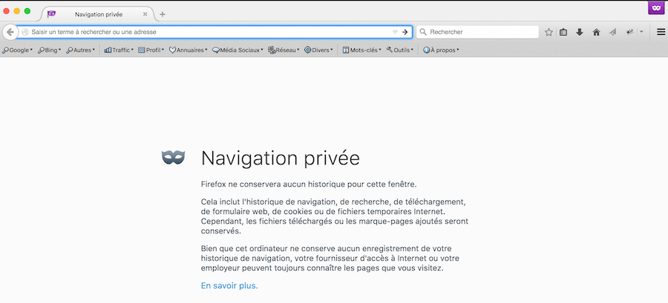668x303 pixels.
Task: Open the À propos menu
Action: click(441, 50)
